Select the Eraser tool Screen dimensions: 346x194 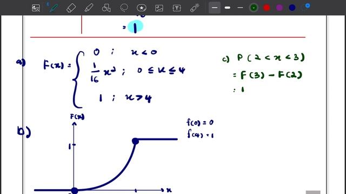(71, 8)
